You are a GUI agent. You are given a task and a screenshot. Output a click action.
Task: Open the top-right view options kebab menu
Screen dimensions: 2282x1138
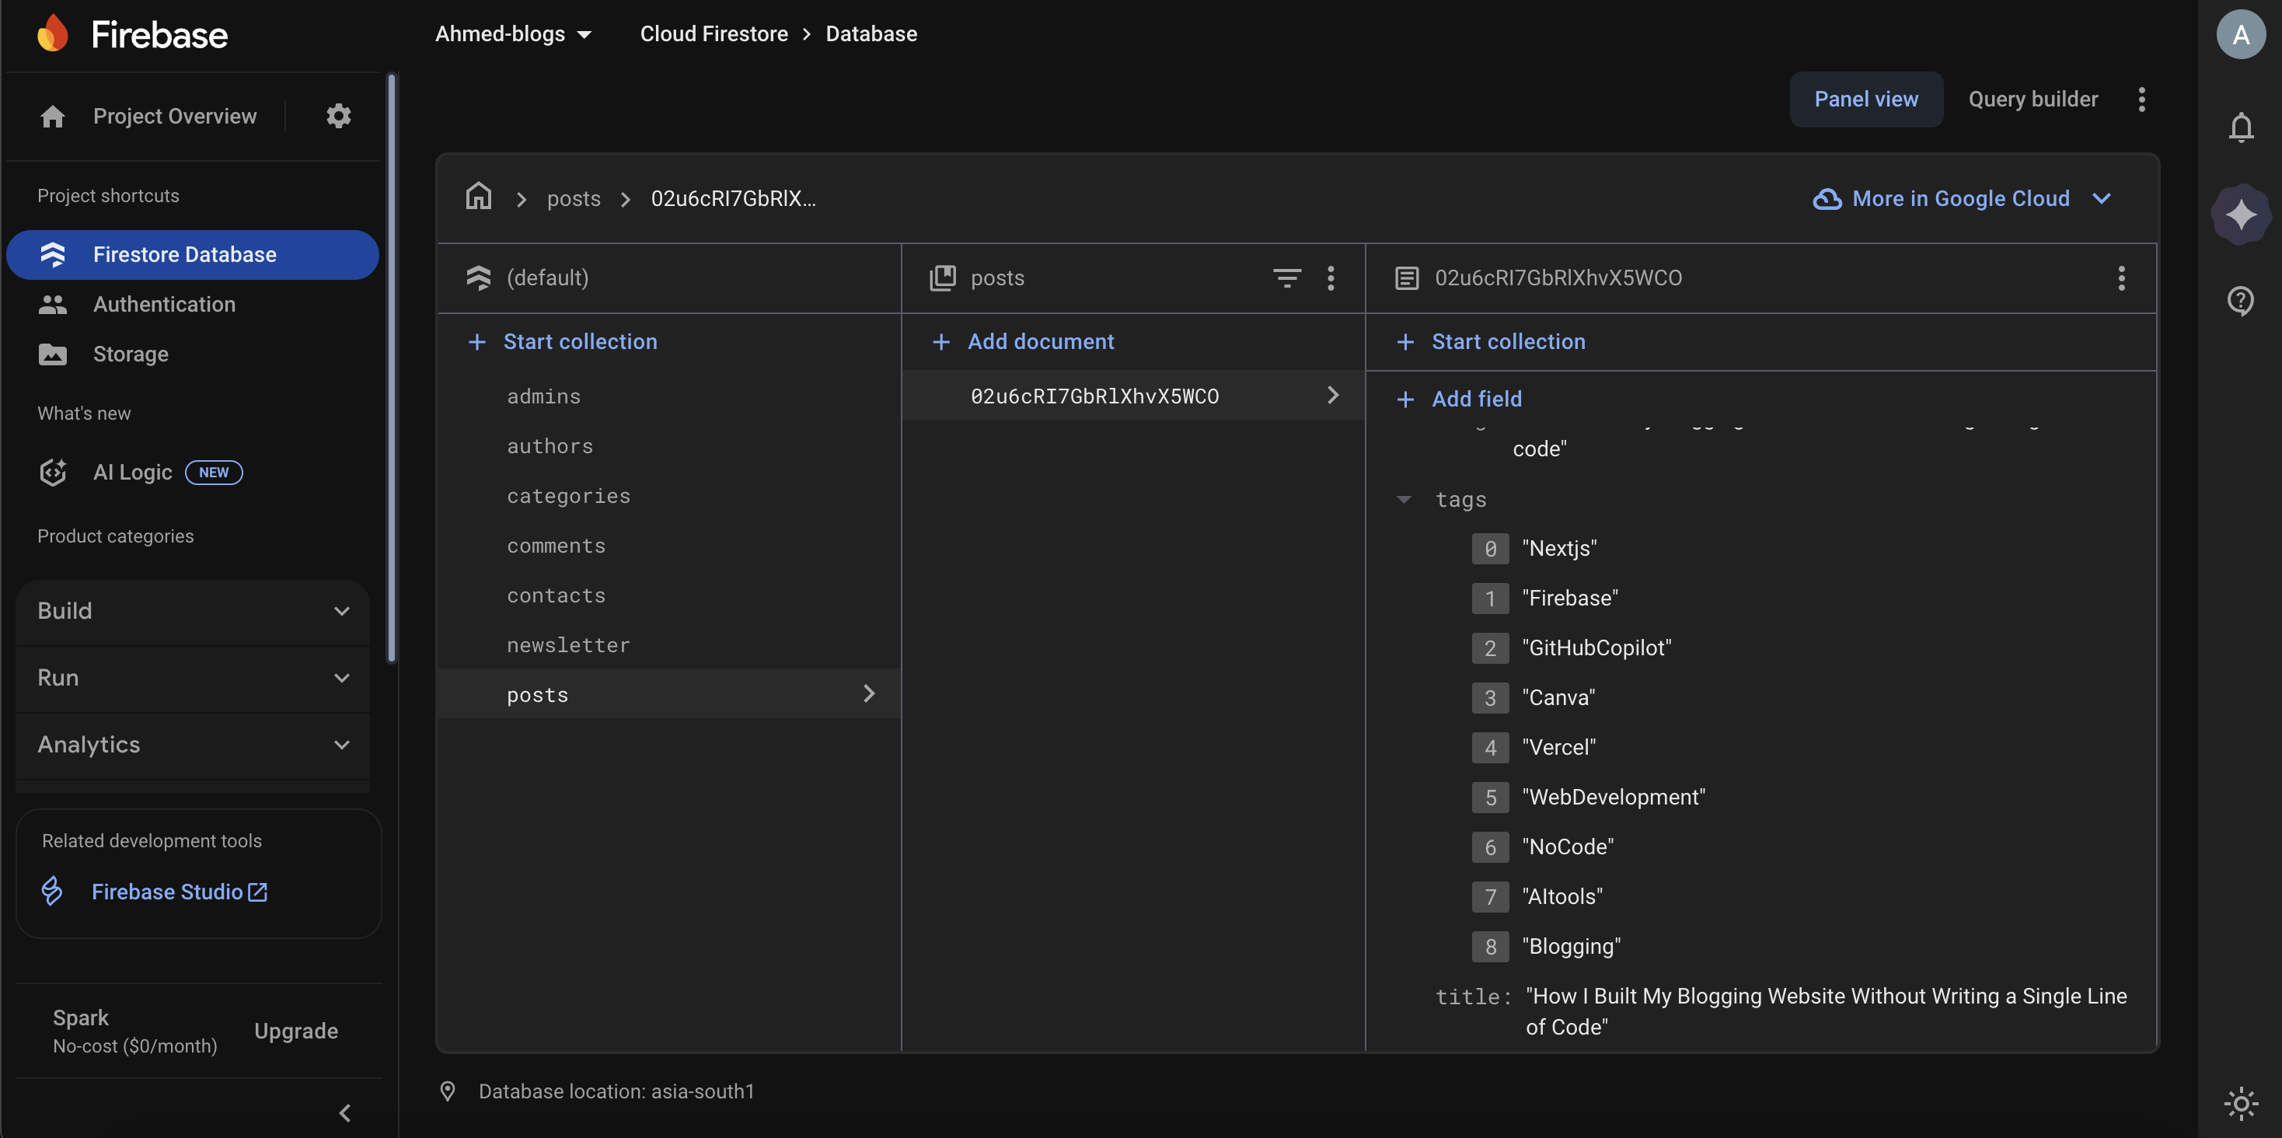click(2142, 99)
